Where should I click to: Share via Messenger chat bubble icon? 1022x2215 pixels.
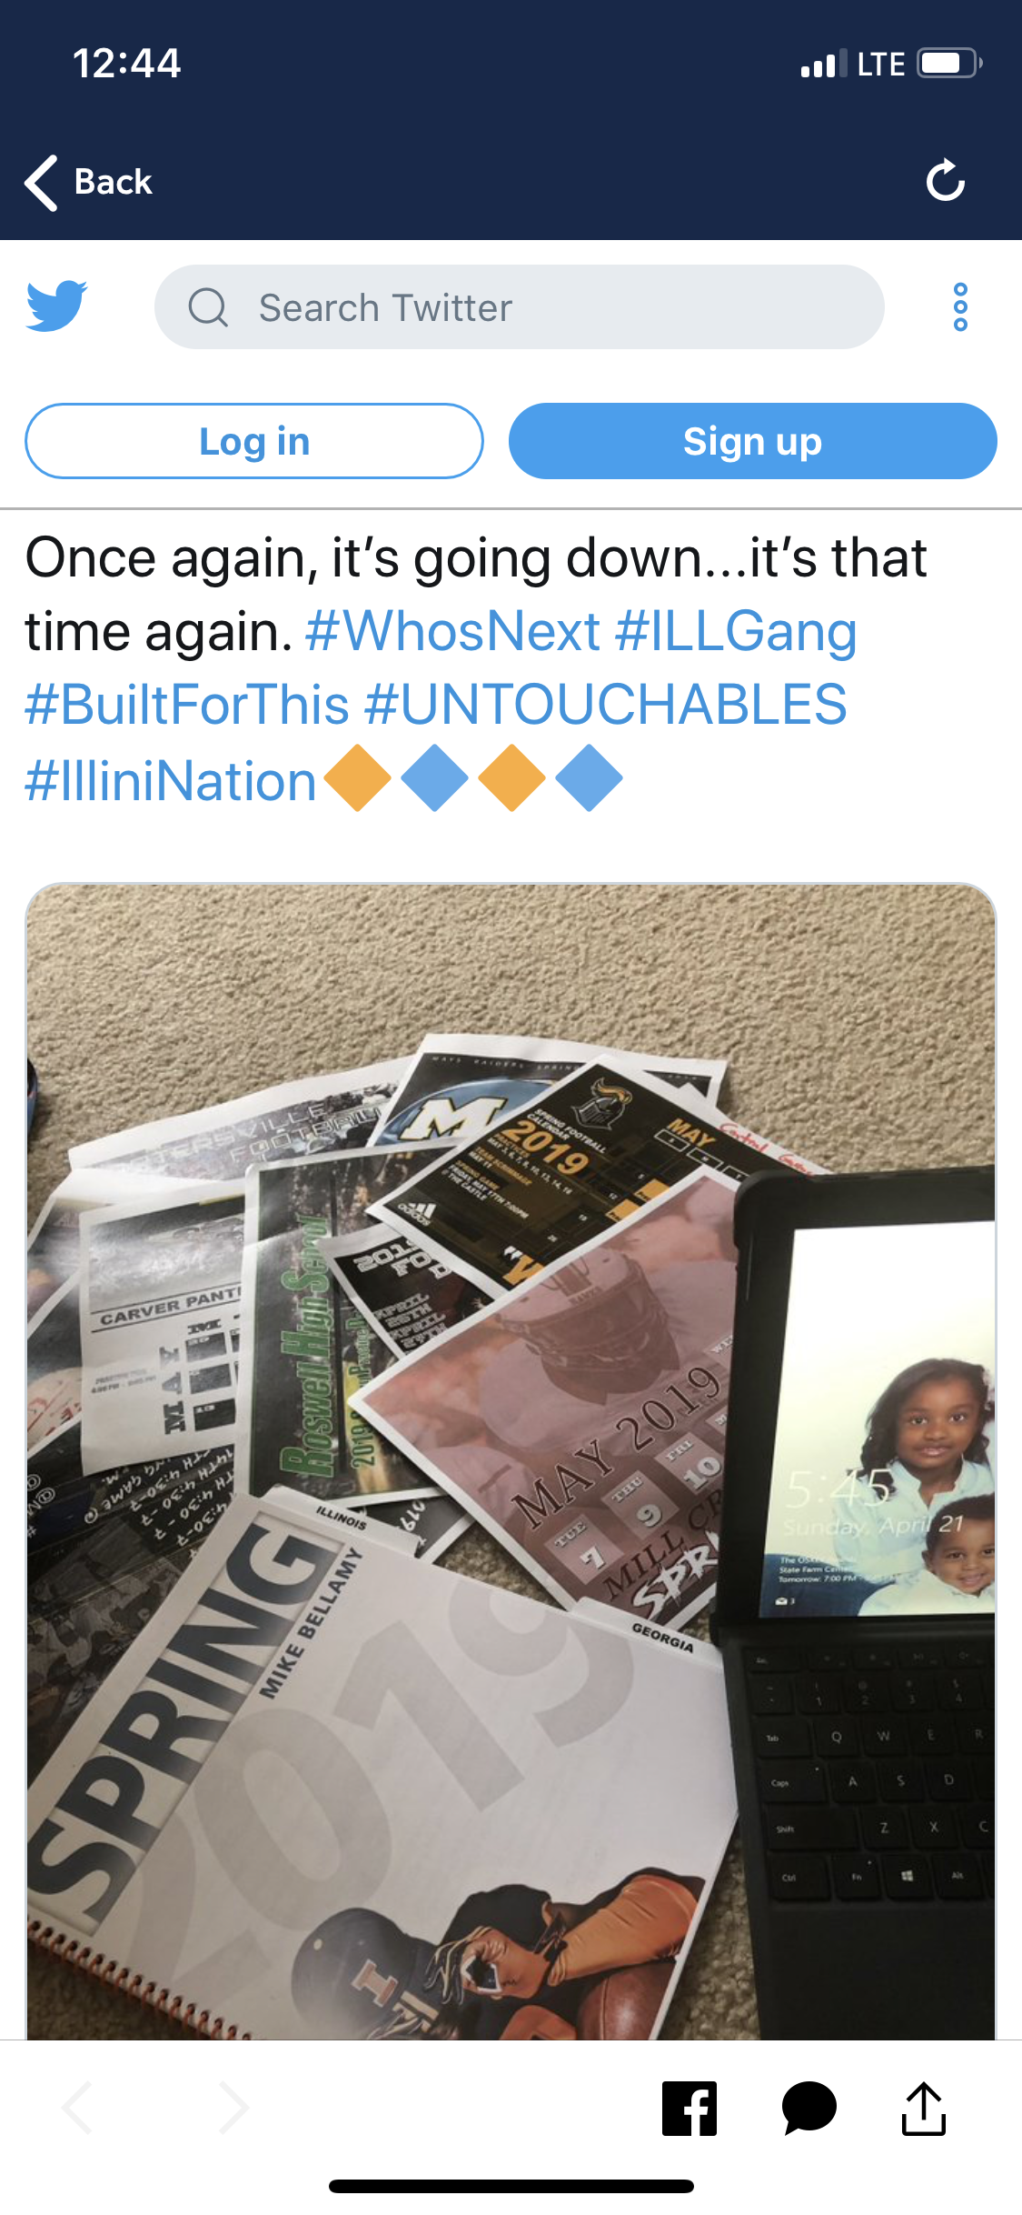click(809, 2108)
